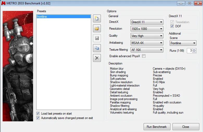The image size is (203, 132).
Task: Open the Resolution dropdown
Action: [147, 29]
